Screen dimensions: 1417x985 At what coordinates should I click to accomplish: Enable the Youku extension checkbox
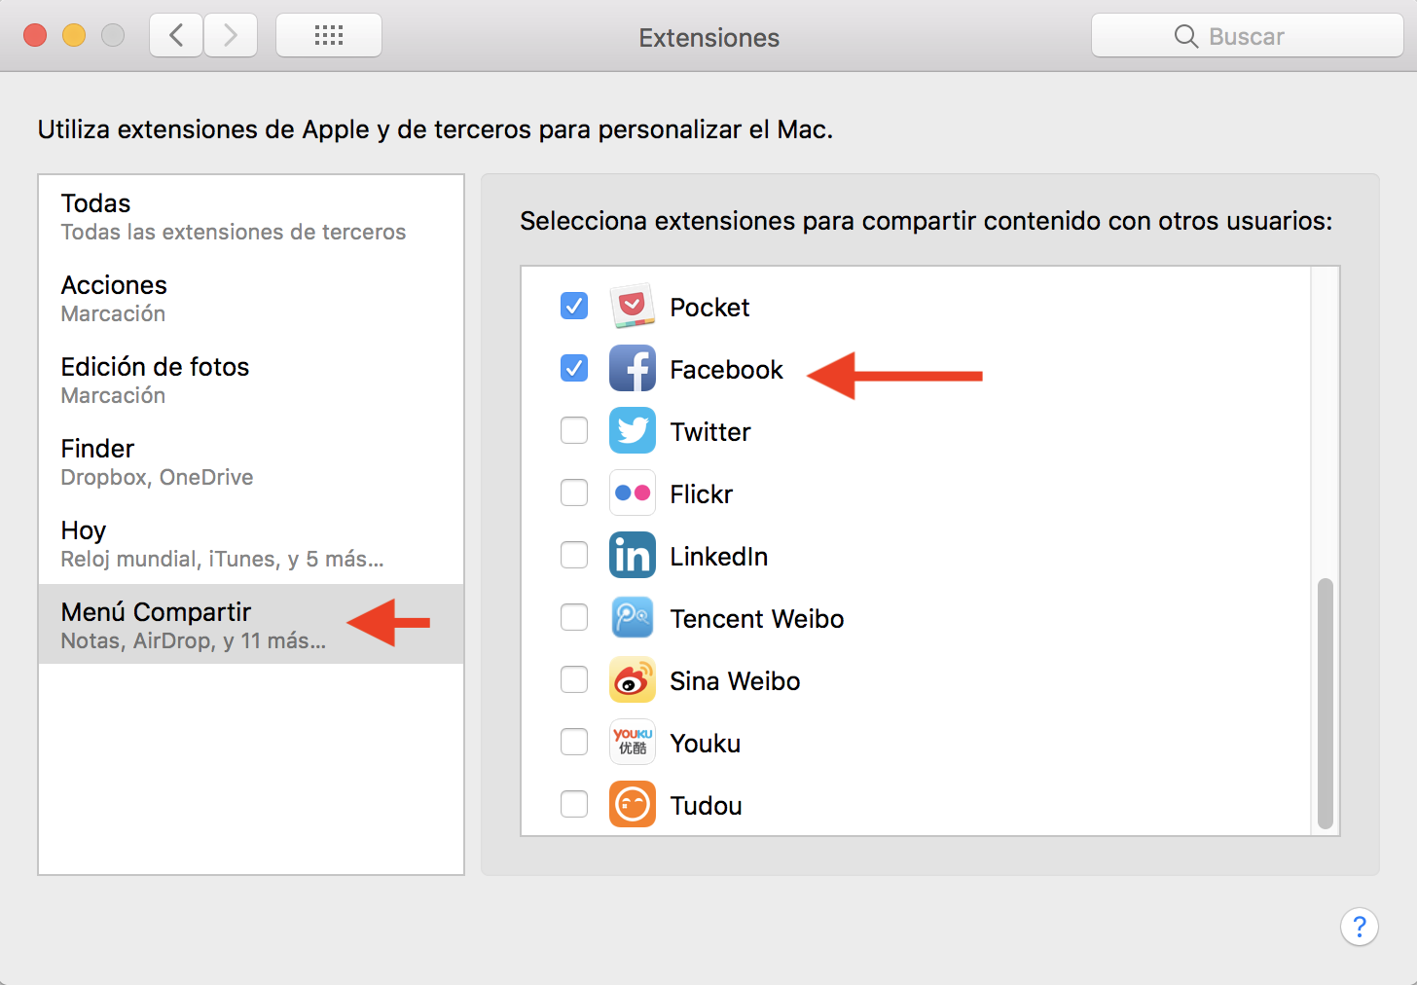tap(574, 742)
